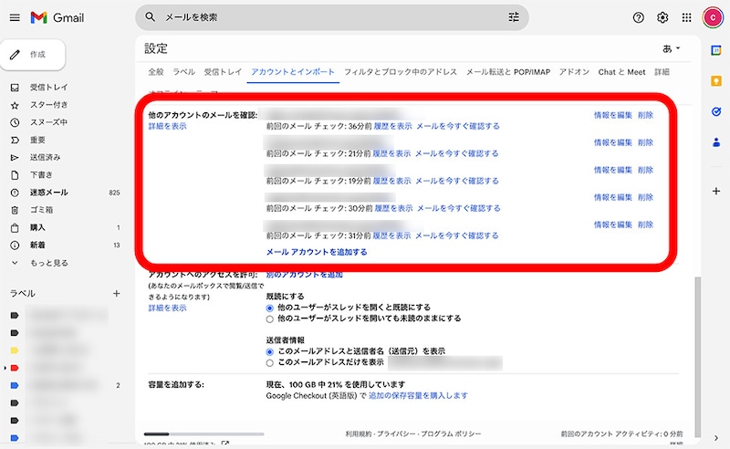Image resolution: width=730 pixels, height=449 pixels.
Task: Click 別のアカウントを追加 link
Action: (x=304, y=275)
